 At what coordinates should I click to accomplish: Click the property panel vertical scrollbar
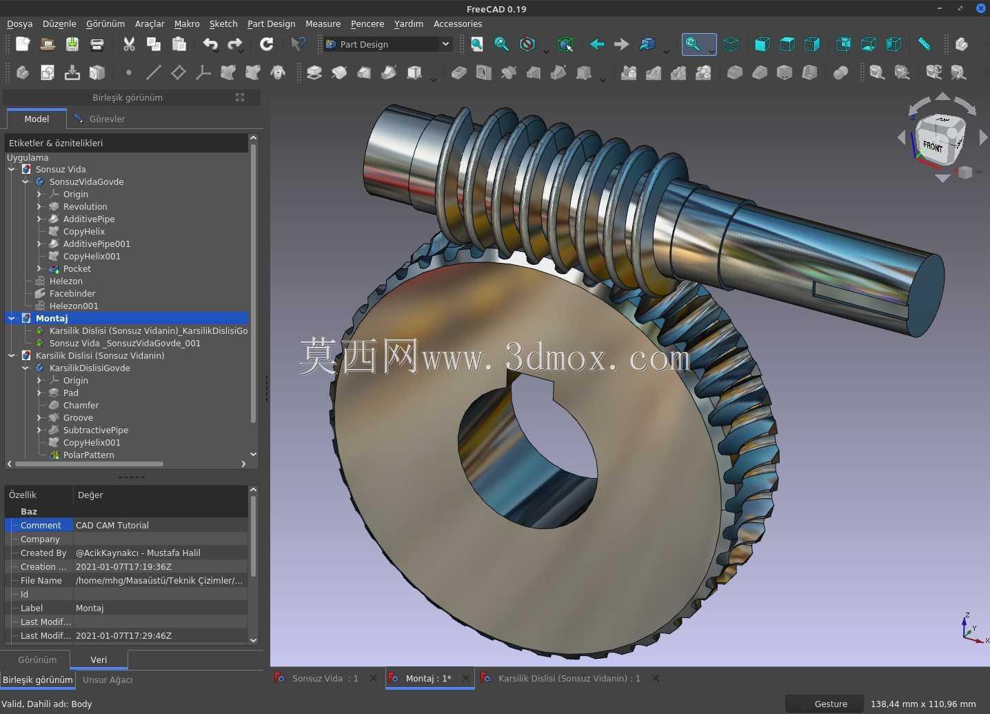tap(253, 535)
